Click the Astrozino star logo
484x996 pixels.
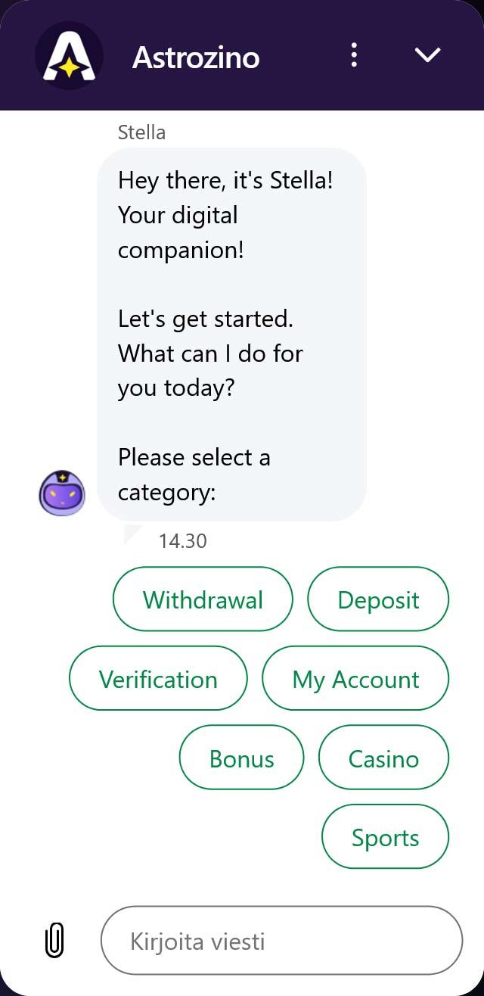coord(69,56)
